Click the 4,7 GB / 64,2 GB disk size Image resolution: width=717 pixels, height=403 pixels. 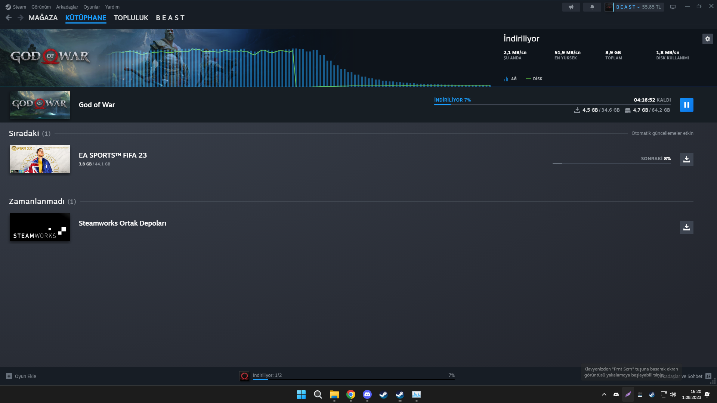(648, 110)
